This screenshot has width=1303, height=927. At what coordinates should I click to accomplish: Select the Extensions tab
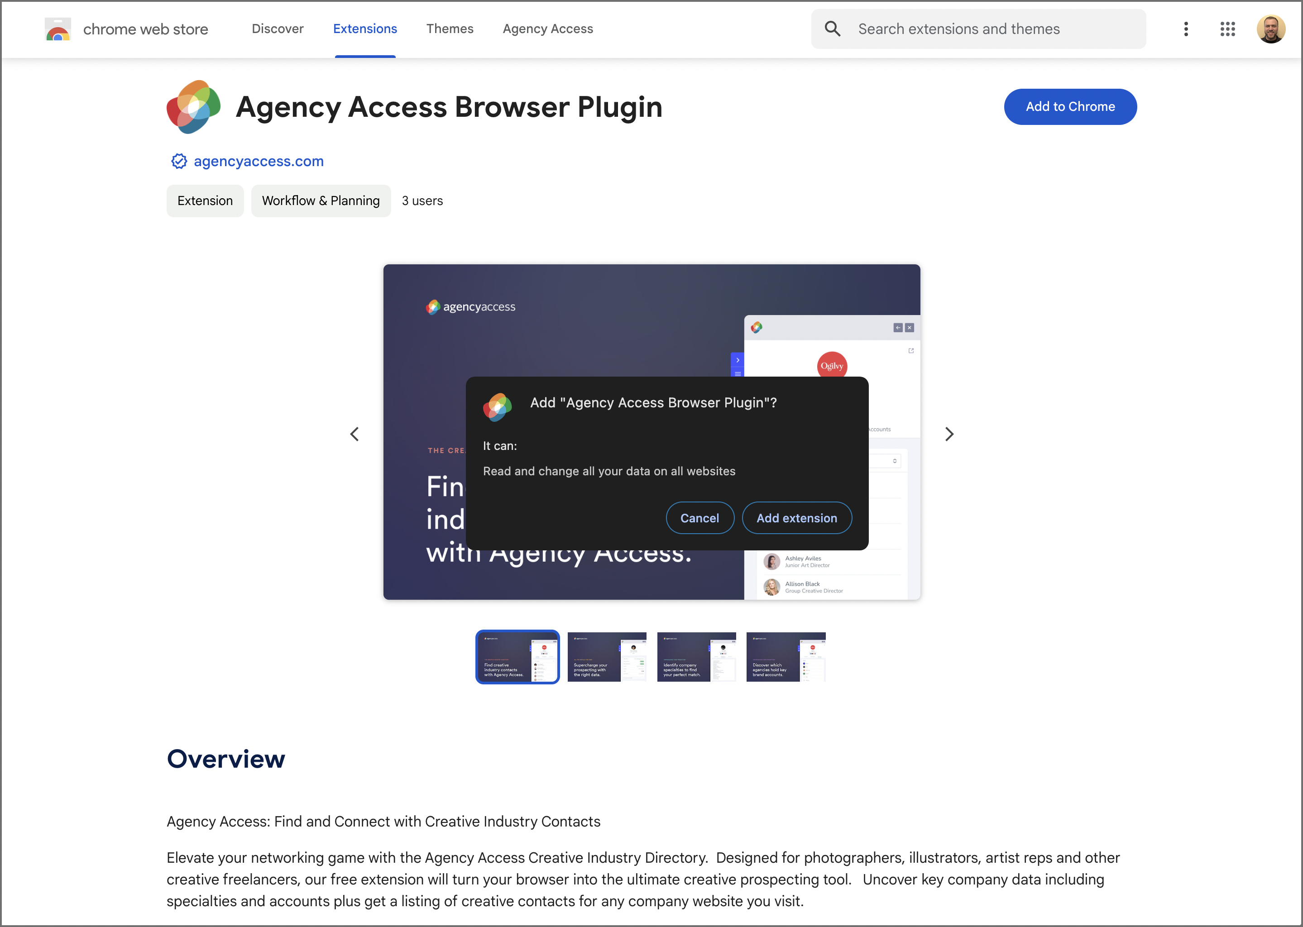coord(365,29)
